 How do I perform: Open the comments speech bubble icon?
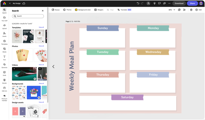pyautogui.click(x=159, y=3)
